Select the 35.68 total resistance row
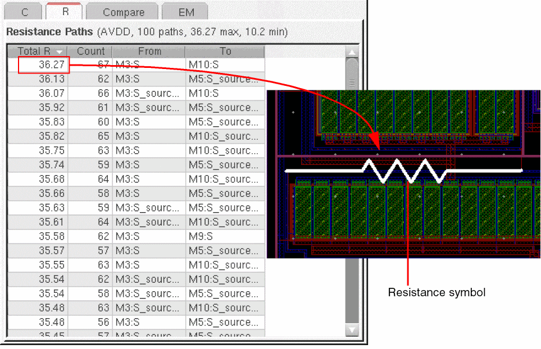Screen dimensions: 541x349 137,179
